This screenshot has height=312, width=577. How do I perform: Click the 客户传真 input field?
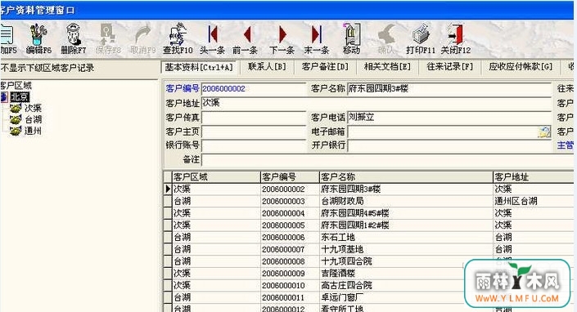pos(253,118)
